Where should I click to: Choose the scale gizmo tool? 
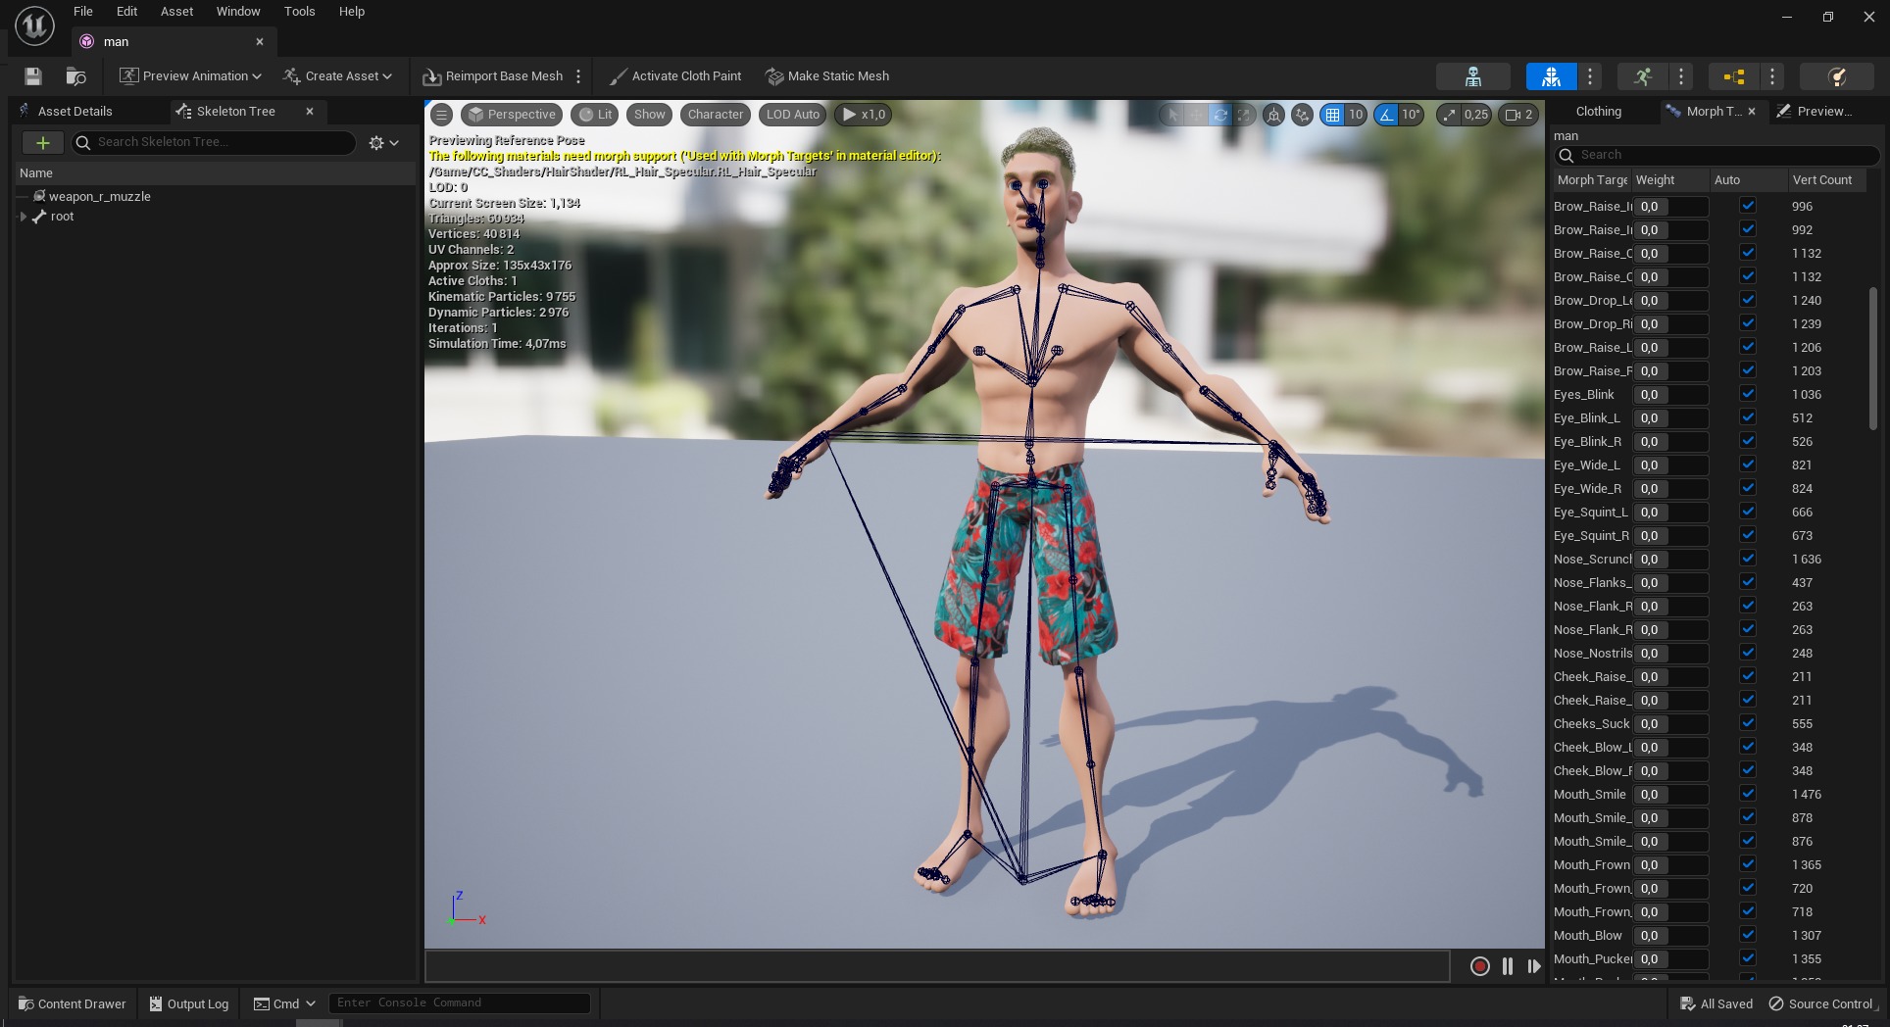pos(1244,115)
